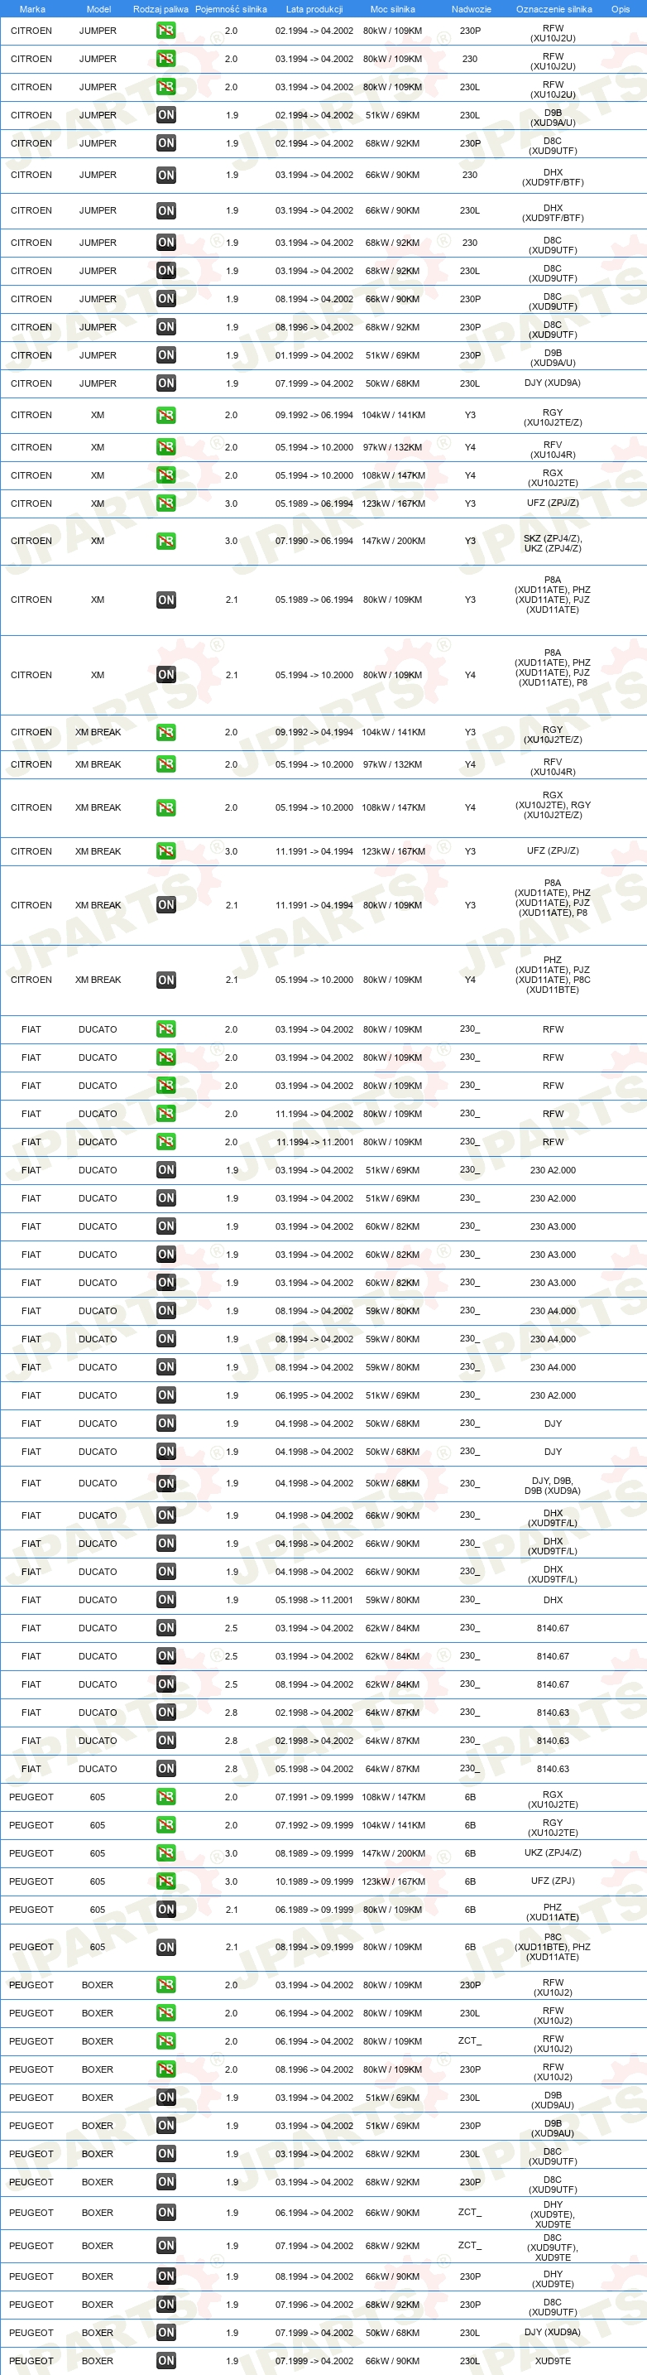Click the Oznaczenie silnika column header
This screenshot has width=647, height=2375.
tap(554, 9)
